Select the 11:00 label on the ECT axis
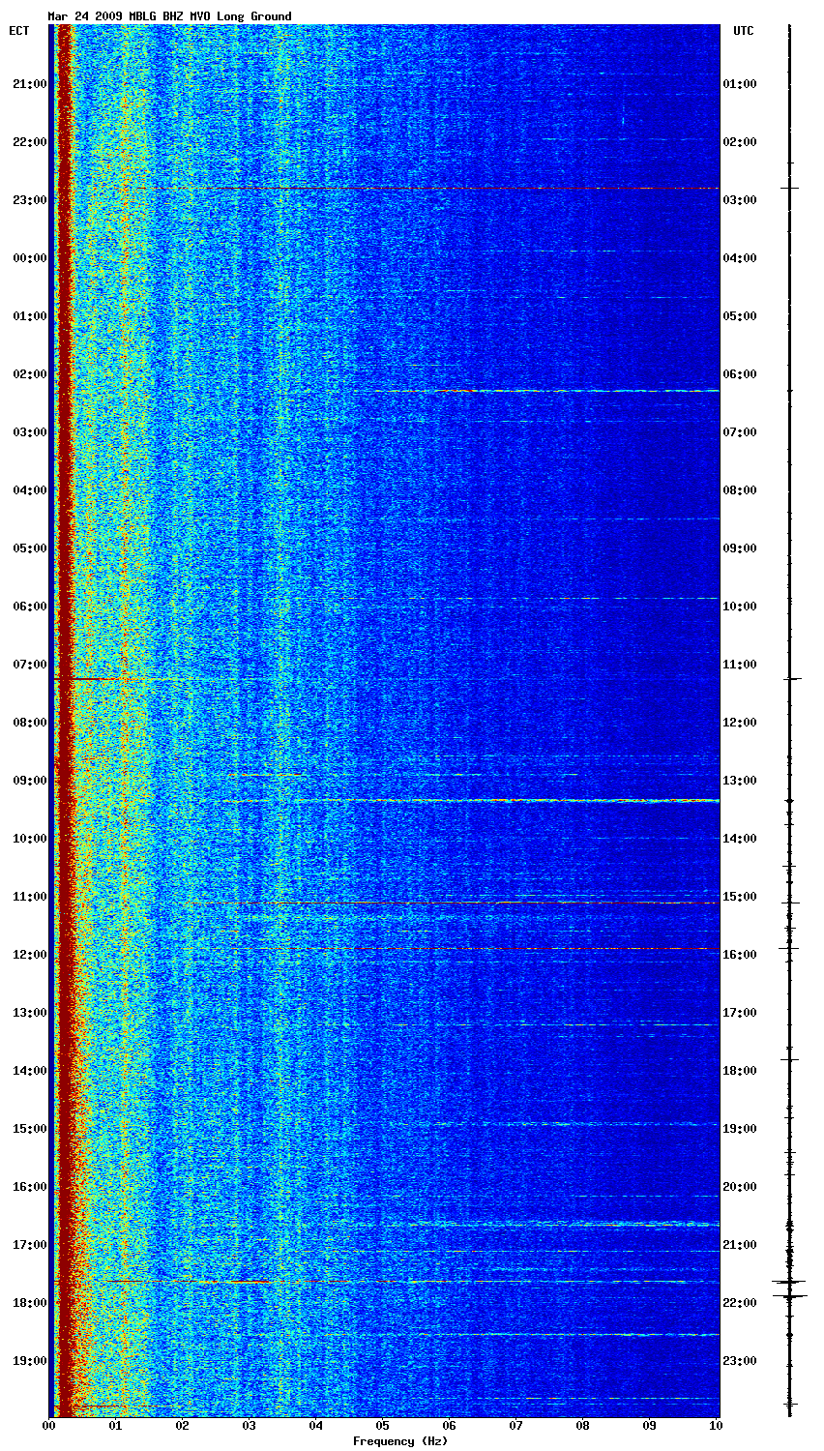Screen dimensions: 824x1451 30,897
